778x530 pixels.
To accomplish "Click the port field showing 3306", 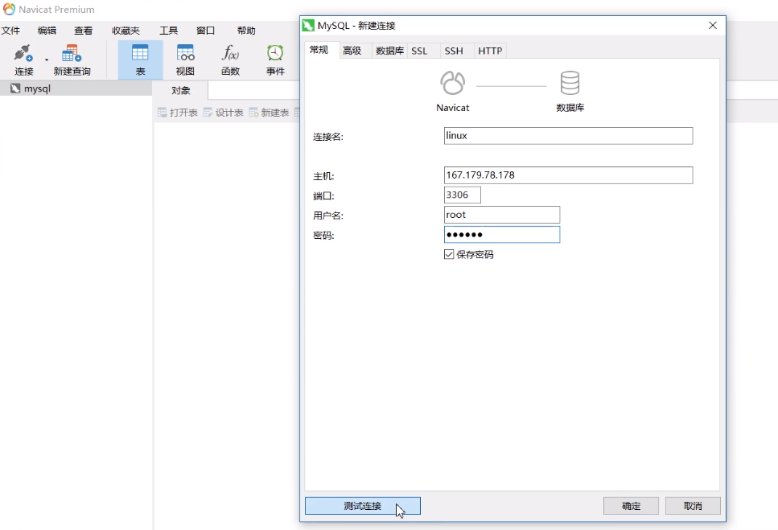I will point(463,195).
